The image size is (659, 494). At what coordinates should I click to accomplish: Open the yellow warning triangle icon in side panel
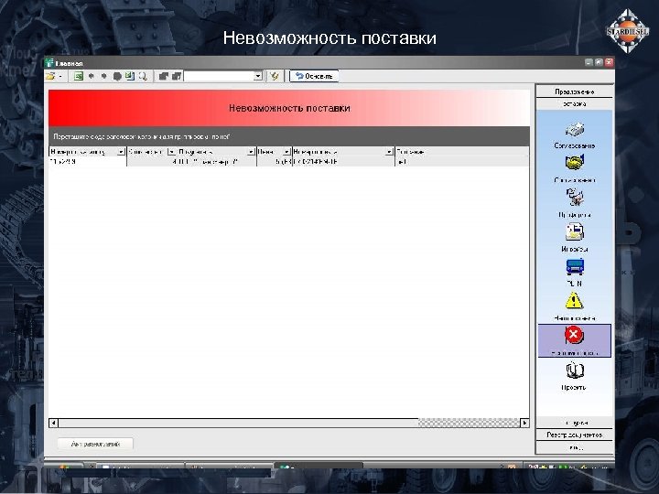pyautogui.click(x=574, y=301)
